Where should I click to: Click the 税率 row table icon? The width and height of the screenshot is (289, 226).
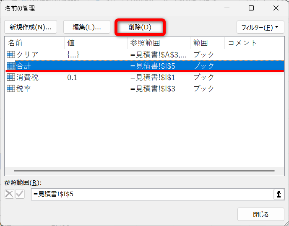[x=10, y=88]
